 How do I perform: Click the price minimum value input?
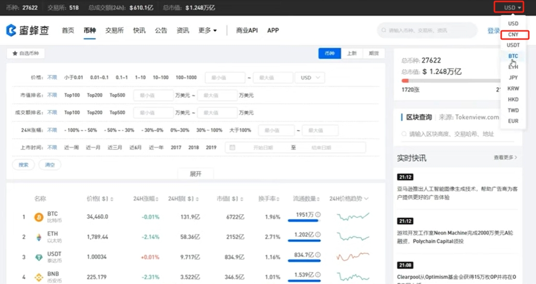pos(225,78)
